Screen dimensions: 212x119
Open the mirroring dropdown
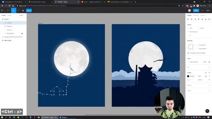193,32
